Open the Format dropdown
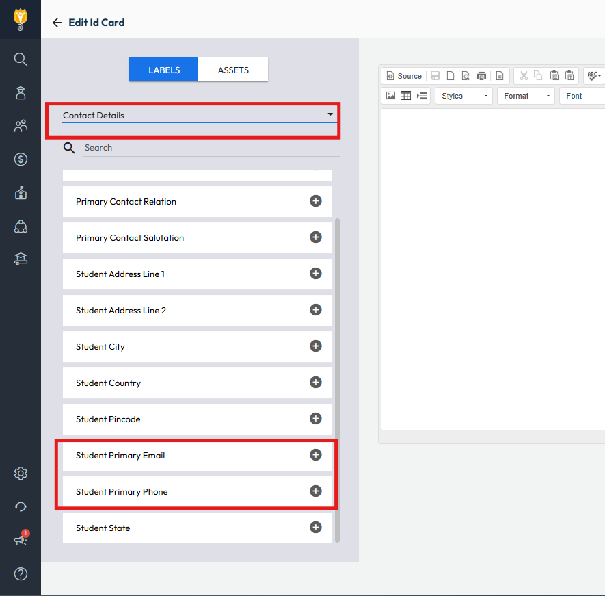Viewport: 605px width, 596px height. pos(526,96)
